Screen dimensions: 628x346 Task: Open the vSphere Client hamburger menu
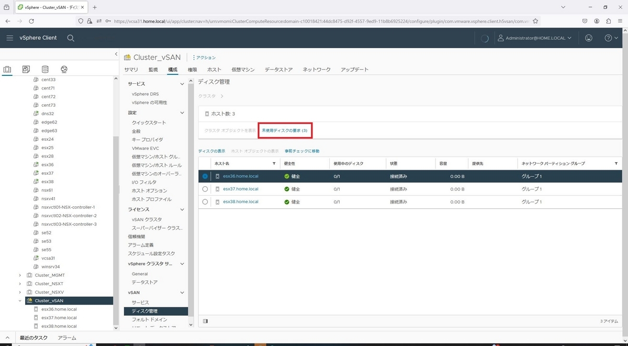point(9,38)
